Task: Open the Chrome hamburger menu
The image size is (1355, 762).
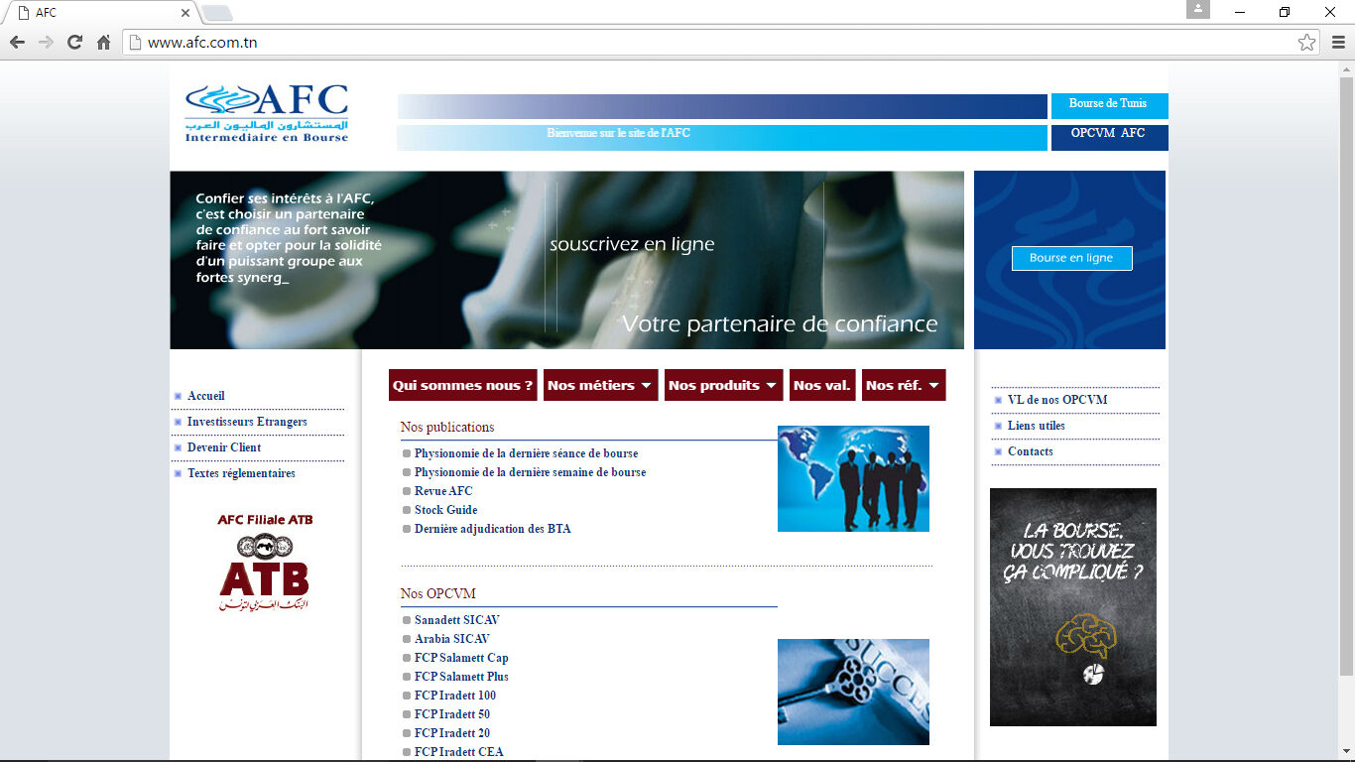Action: 1338,43
